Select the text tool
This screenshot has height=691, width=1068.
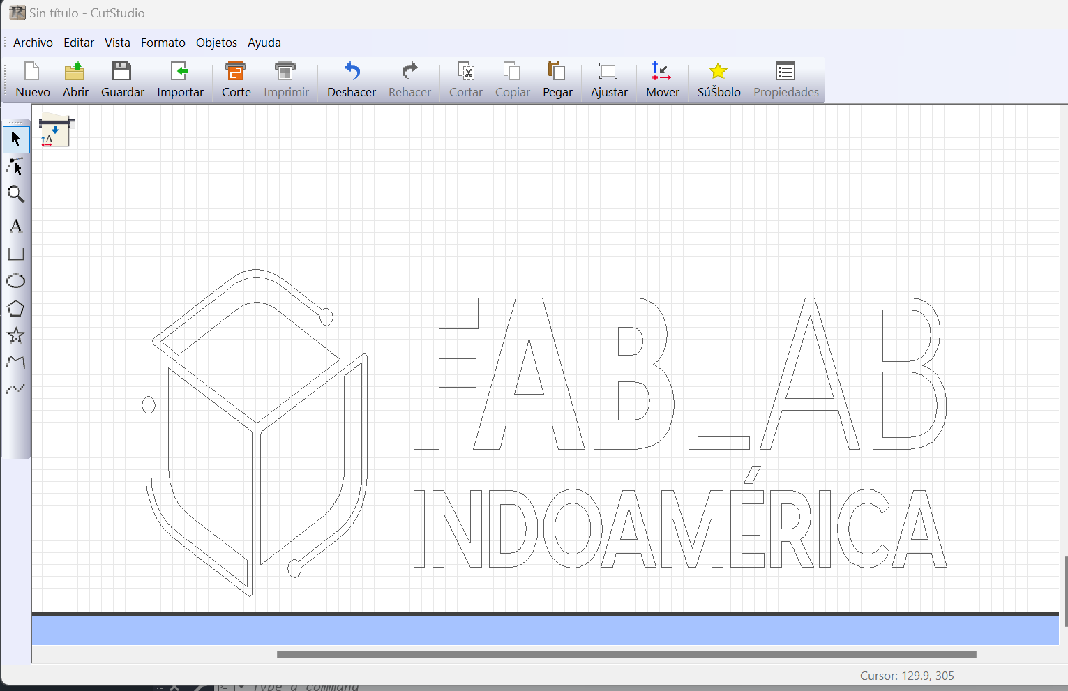pyautogui.click(x=16, y=226)
